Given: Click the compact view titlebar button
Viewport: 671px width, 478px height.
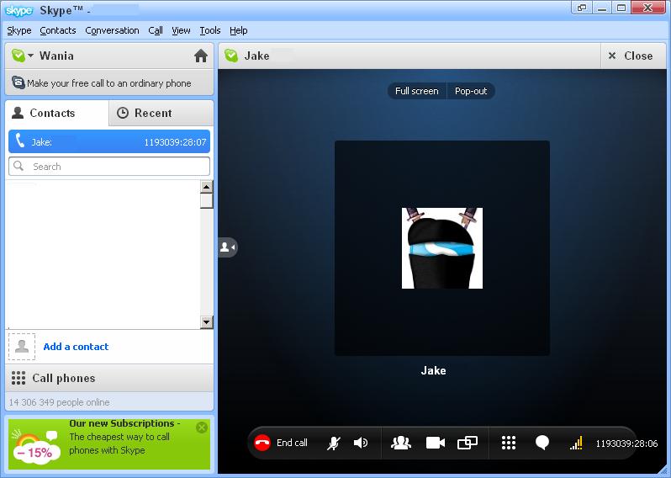Looking at the screenshot, I should [582, 8].
